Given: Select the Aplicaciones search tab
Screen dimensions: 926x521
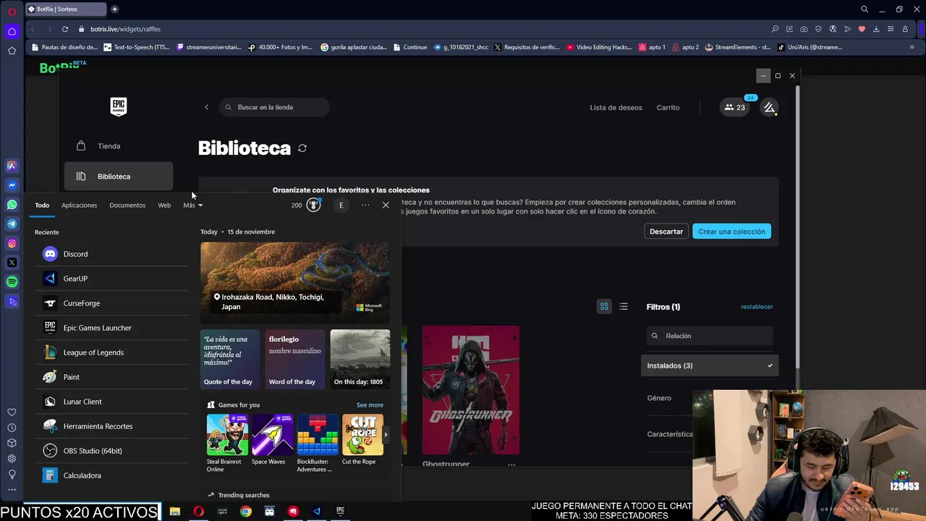Looking at the screenshot, I should click(x=79, y=206).
